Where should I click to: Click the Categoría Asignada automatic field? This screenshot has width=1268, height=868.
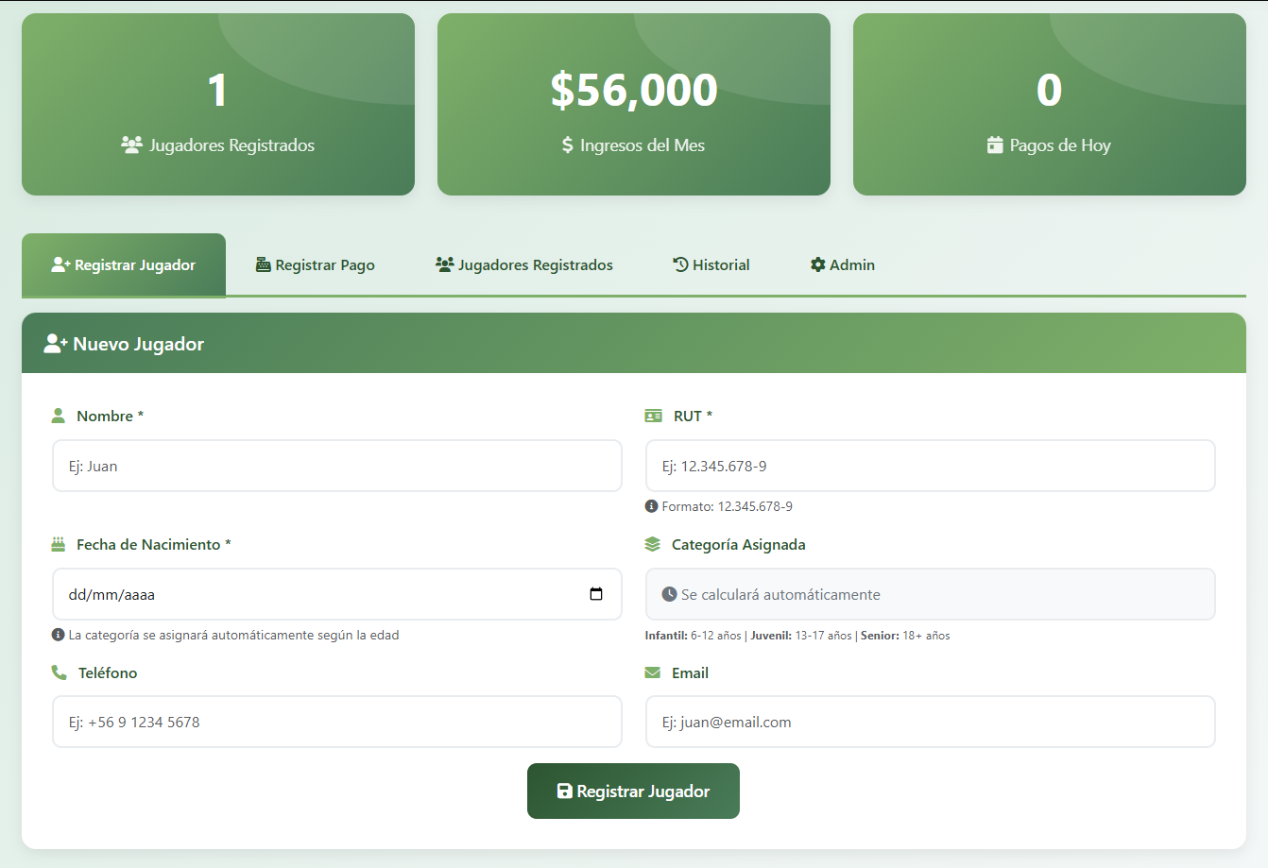click(930, 594)
